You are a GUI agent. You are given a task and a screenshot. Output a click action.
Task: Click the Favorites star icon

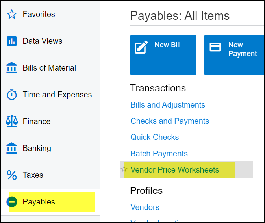[x=12, y=15]
